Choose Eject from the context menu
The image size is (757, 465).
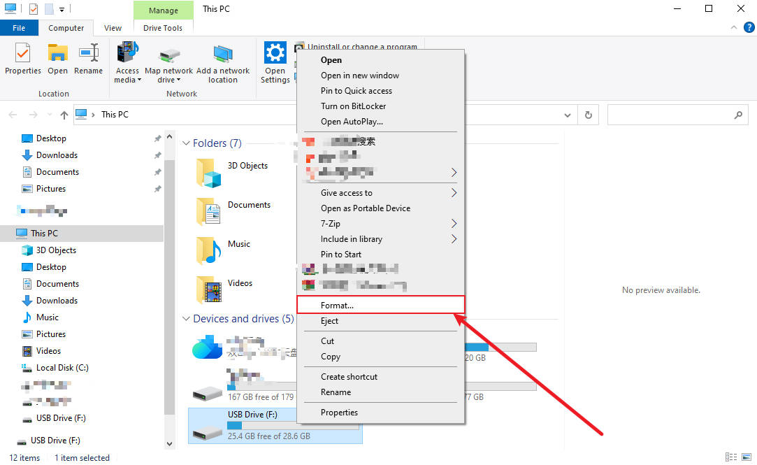pyautogui.click(x=330, y=321)
